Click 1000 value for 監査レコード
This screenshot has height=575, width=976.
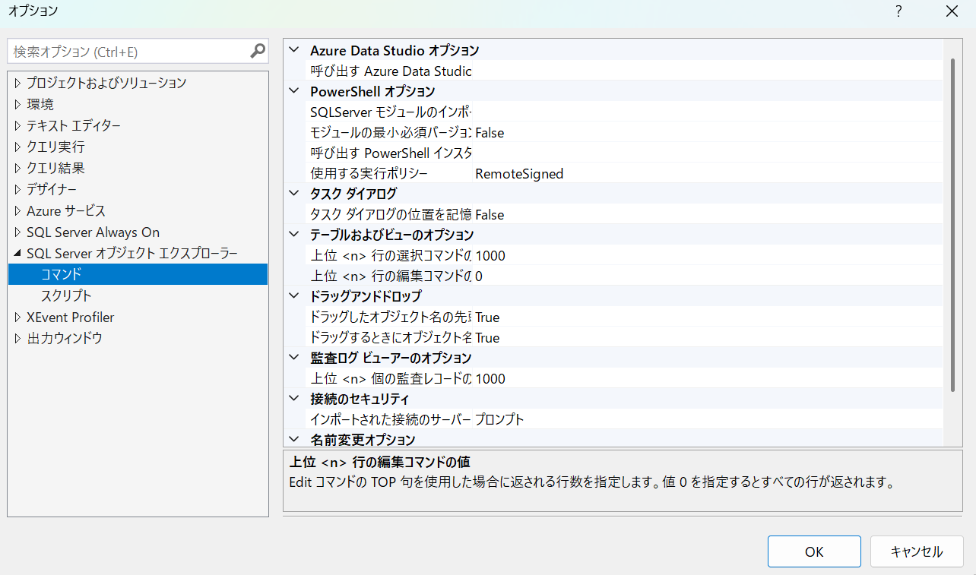490,378
